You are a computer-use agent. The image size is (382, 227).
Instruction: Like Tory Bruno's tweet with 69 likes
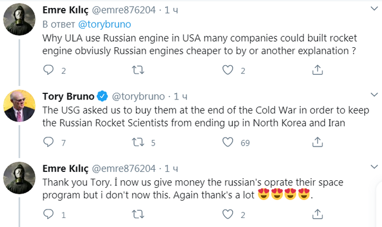pyautogui.click(x=228, y=143)
